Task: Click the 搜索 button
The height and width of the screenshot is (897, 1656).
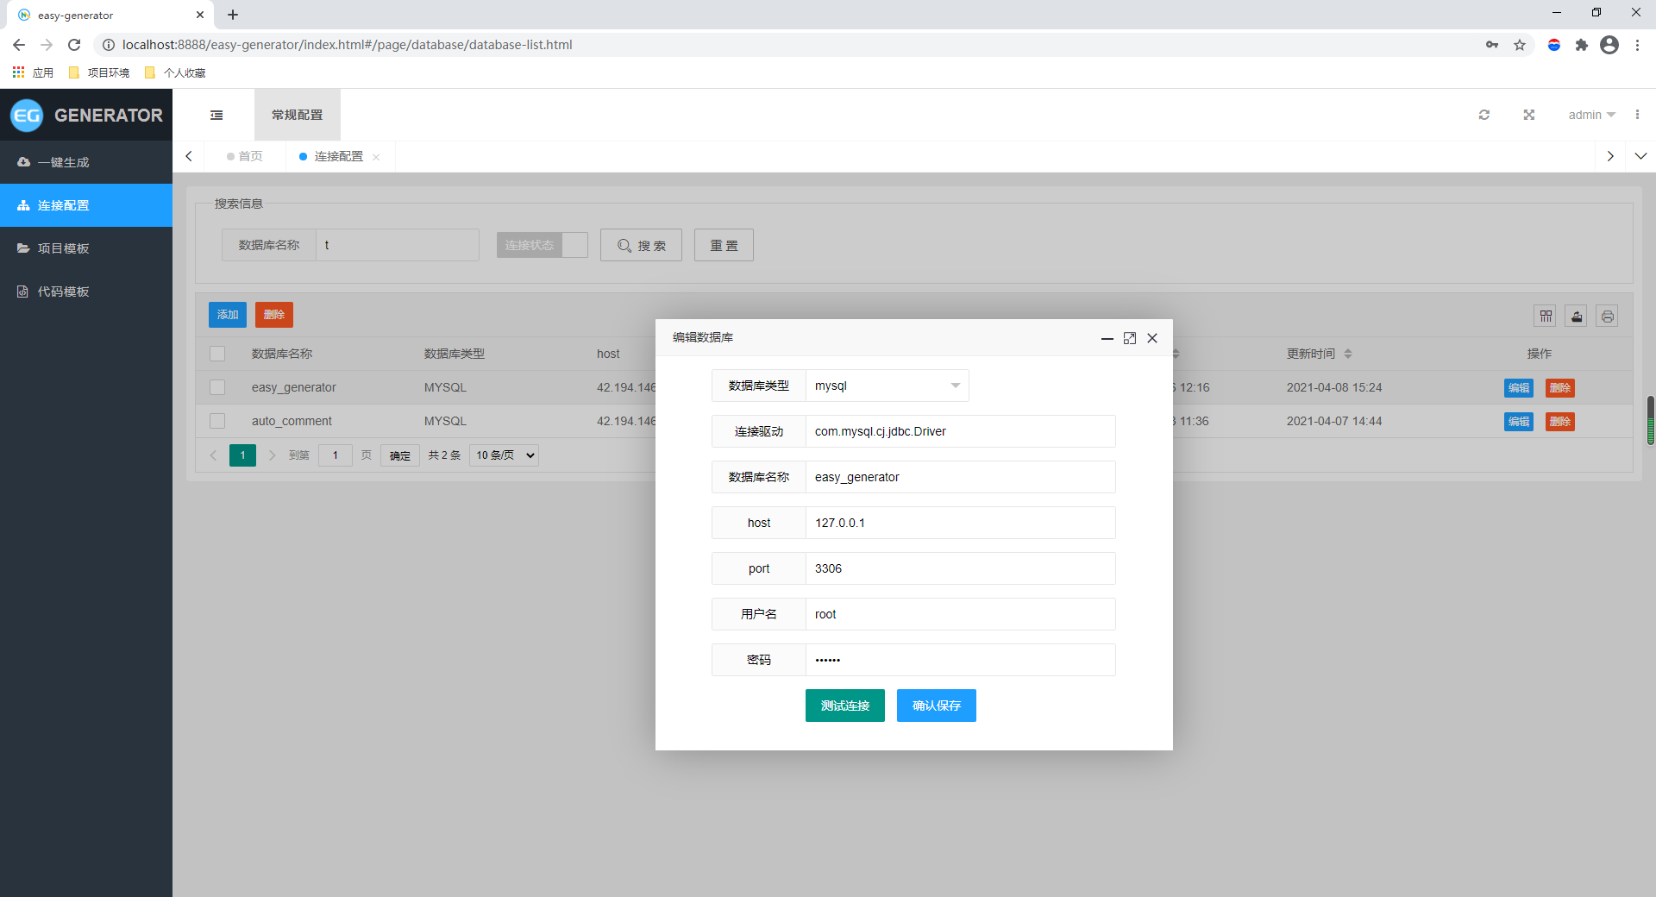Action: [642, 245]
